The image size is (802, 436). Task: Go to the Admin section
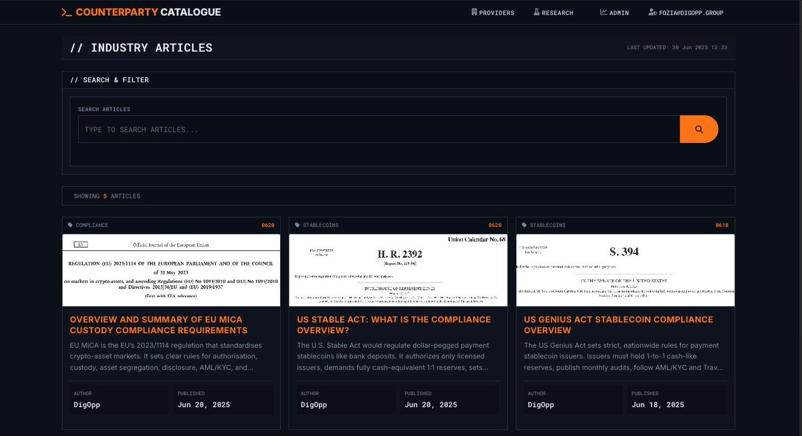(x=614, y=13)
